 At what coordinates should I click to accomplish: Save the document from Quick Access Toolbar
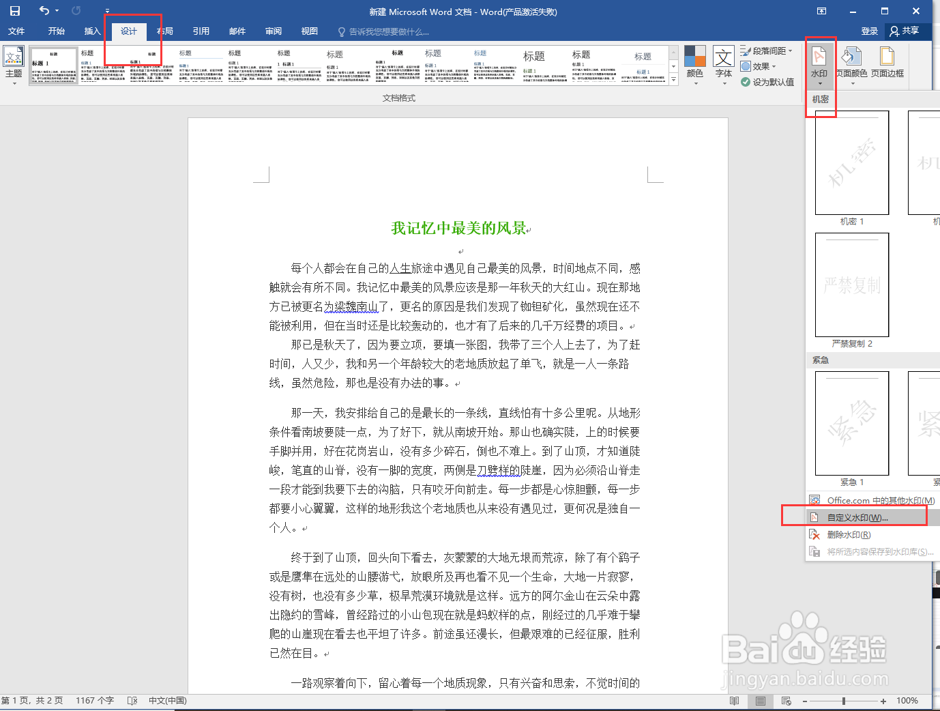coord(14,10)
